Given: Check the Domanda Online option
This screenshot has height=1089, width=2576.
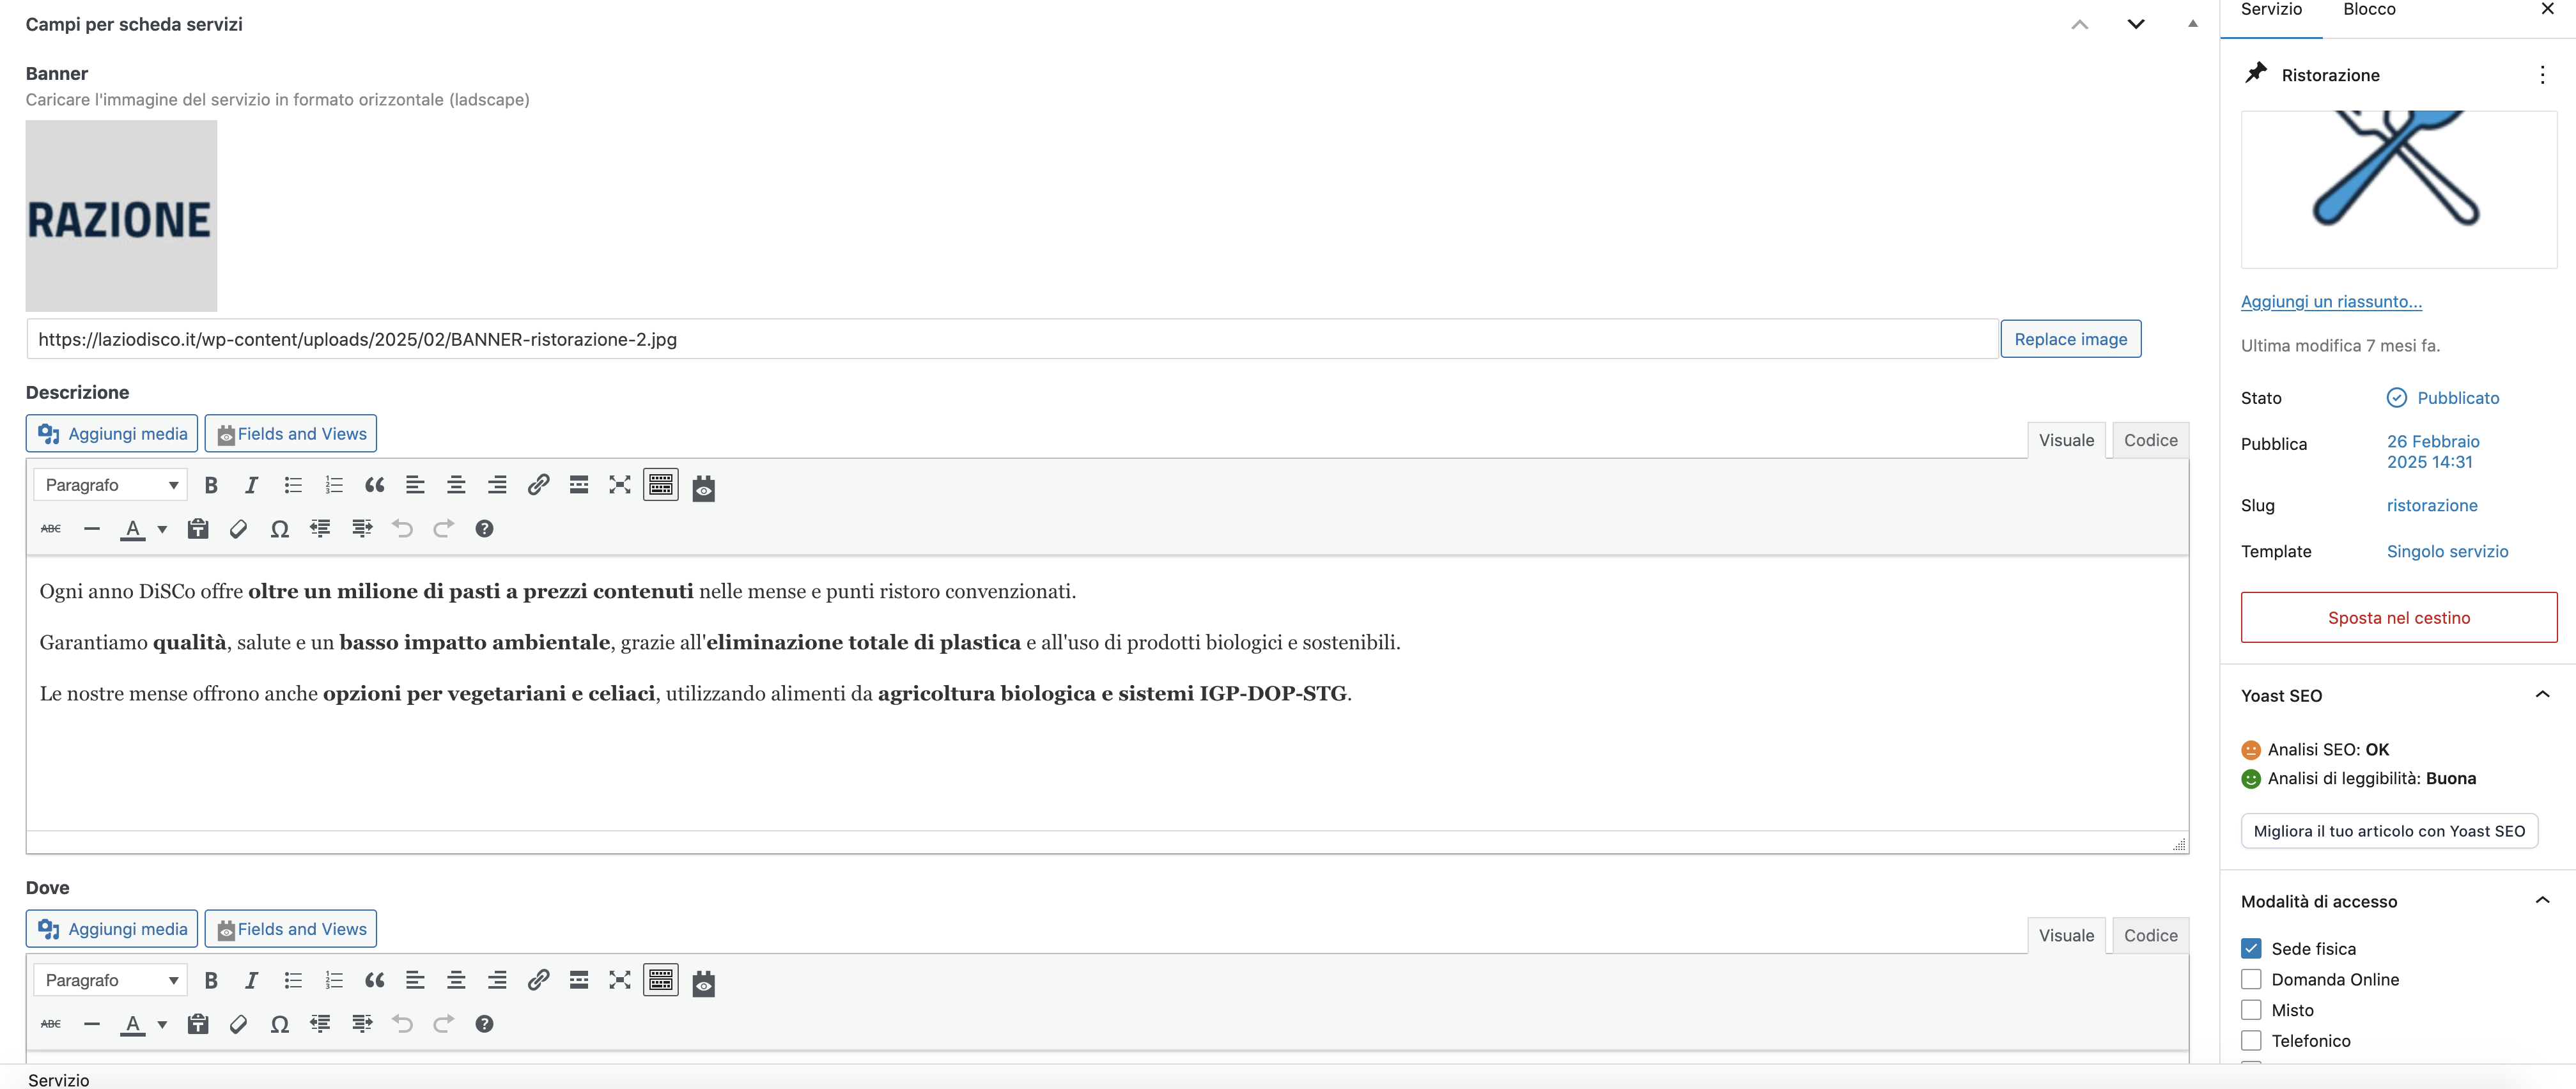Looking at the screenshot, I should coord(2251,980).
